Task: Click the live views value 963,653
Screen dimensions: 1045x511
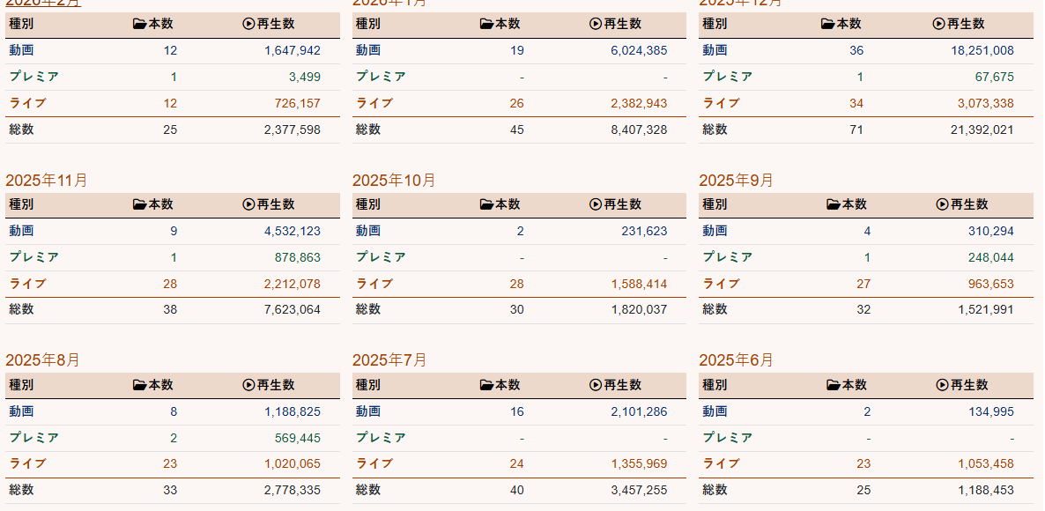Action: 991,284
